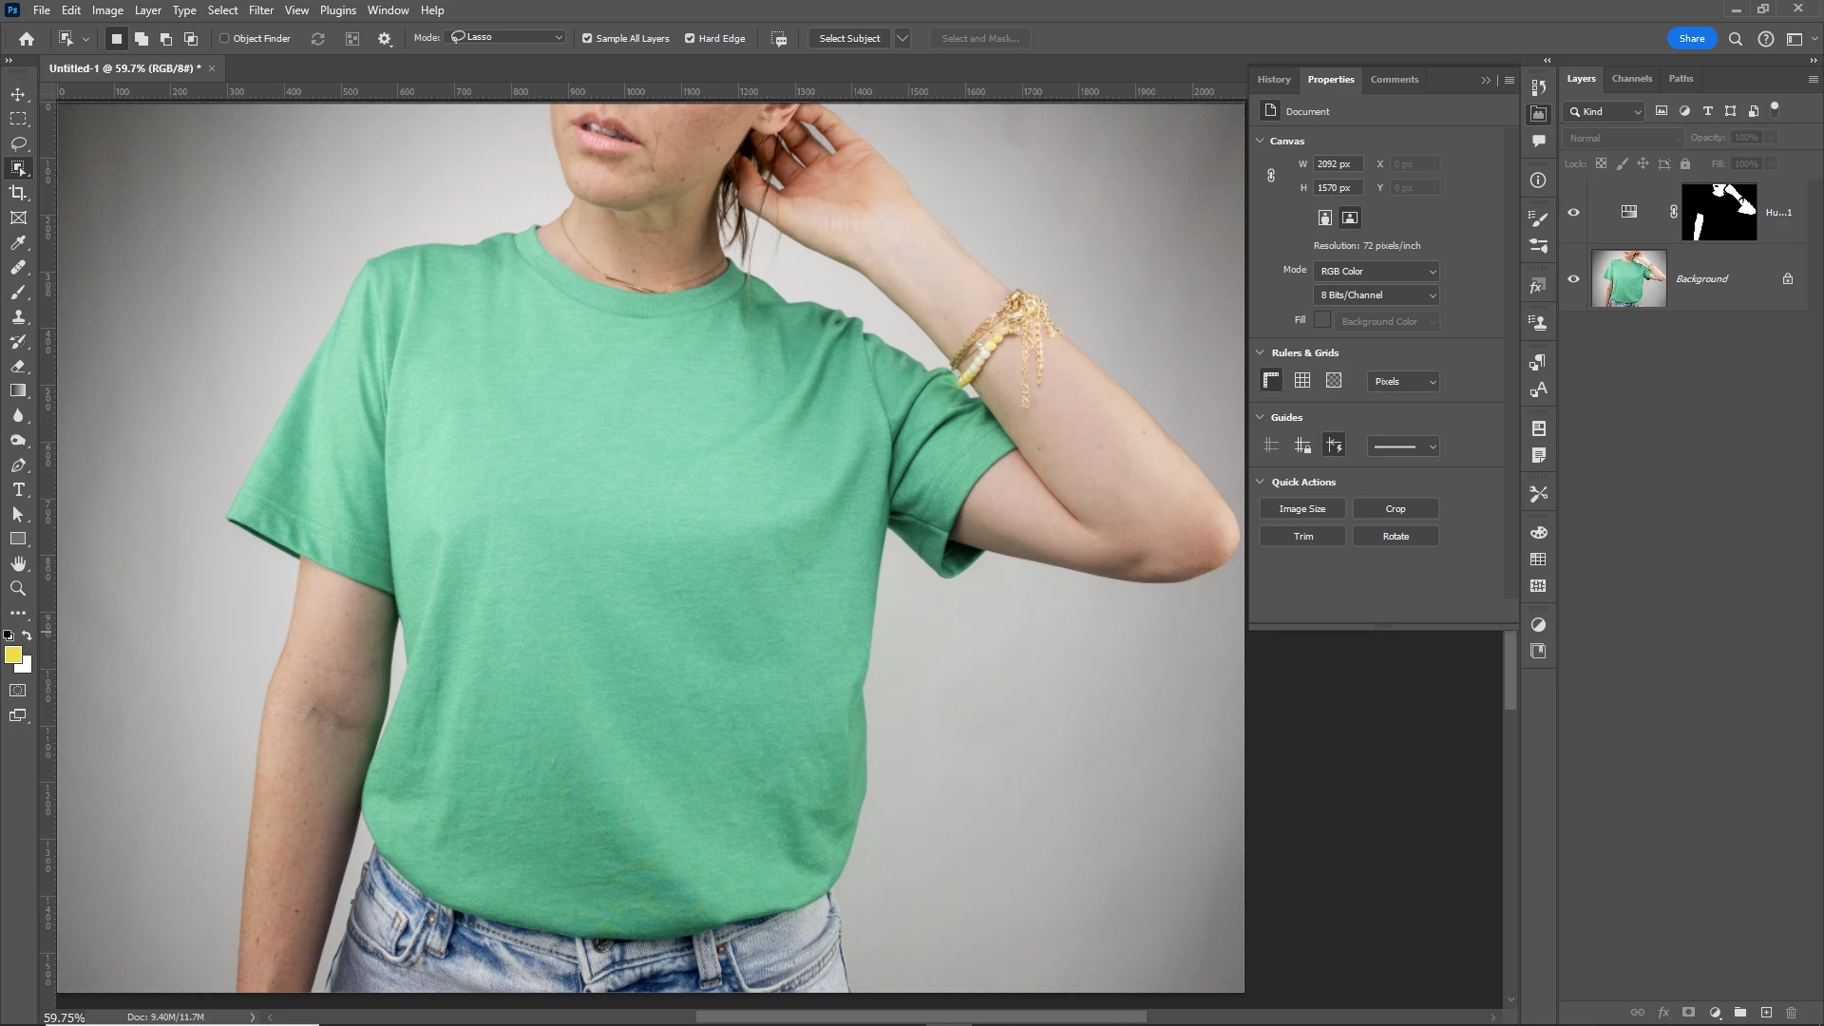The width and height of the screenshot is (1824, 1026).
Task: Open the RGB Color mode dropdown
Action: pyautogui.click(x=1377, y=272)
